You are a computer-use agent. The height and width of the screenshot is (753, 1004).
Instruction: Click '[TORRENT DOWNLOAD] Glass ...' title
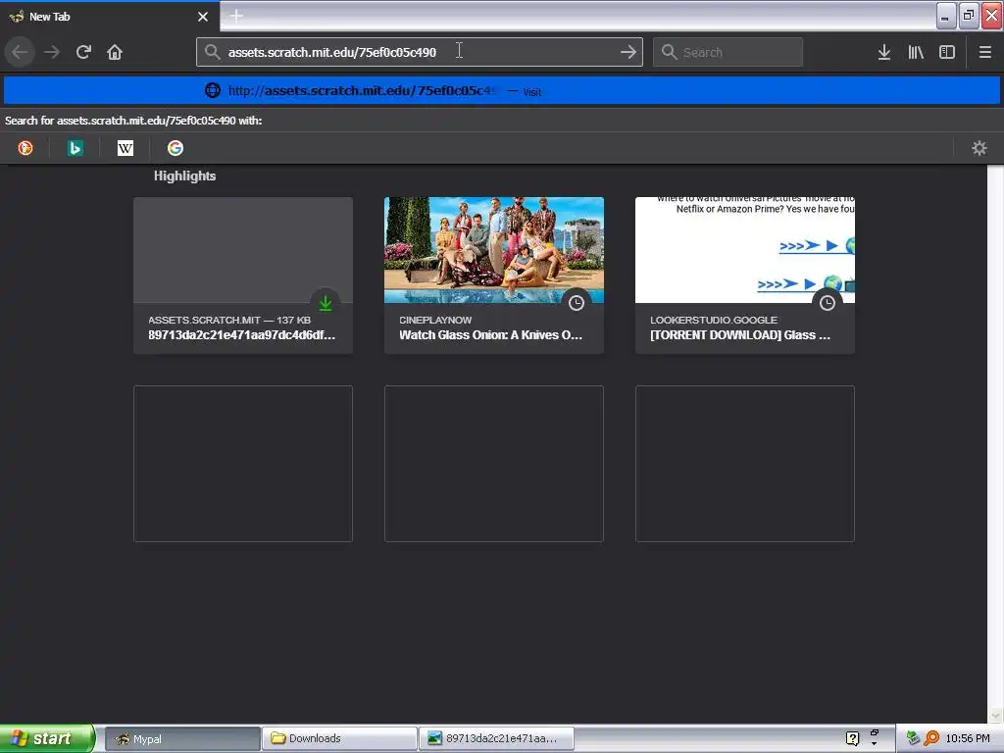[x=740, y=335]
